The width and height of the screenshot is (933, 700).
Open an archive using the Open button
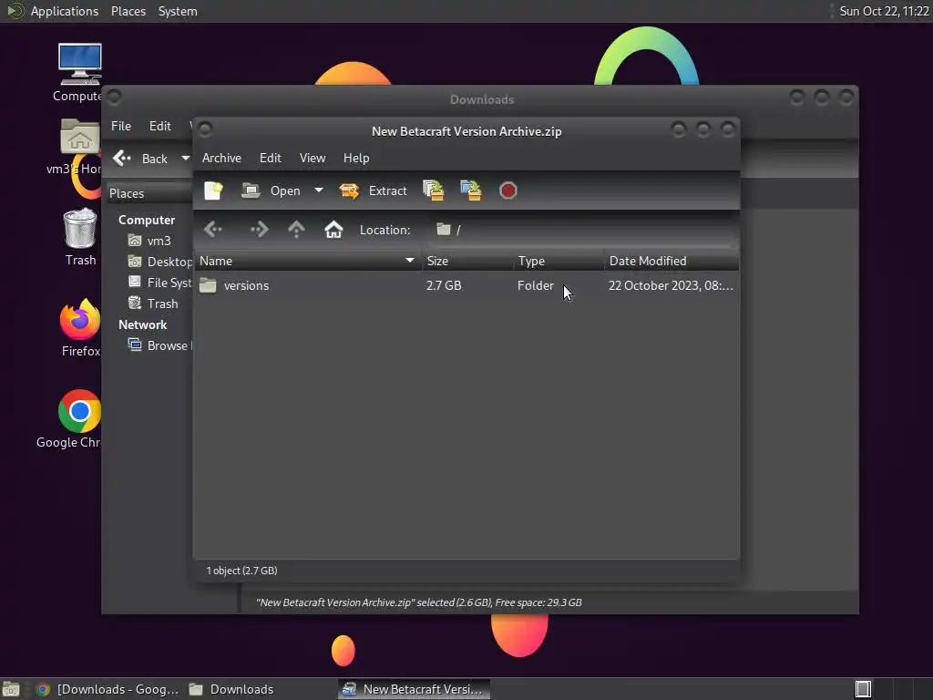(271, 190)
